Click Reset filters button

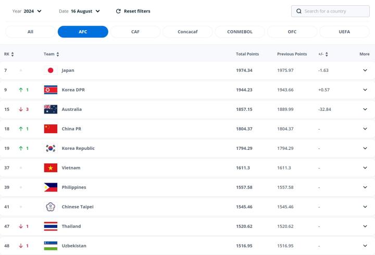coord(133,11)
